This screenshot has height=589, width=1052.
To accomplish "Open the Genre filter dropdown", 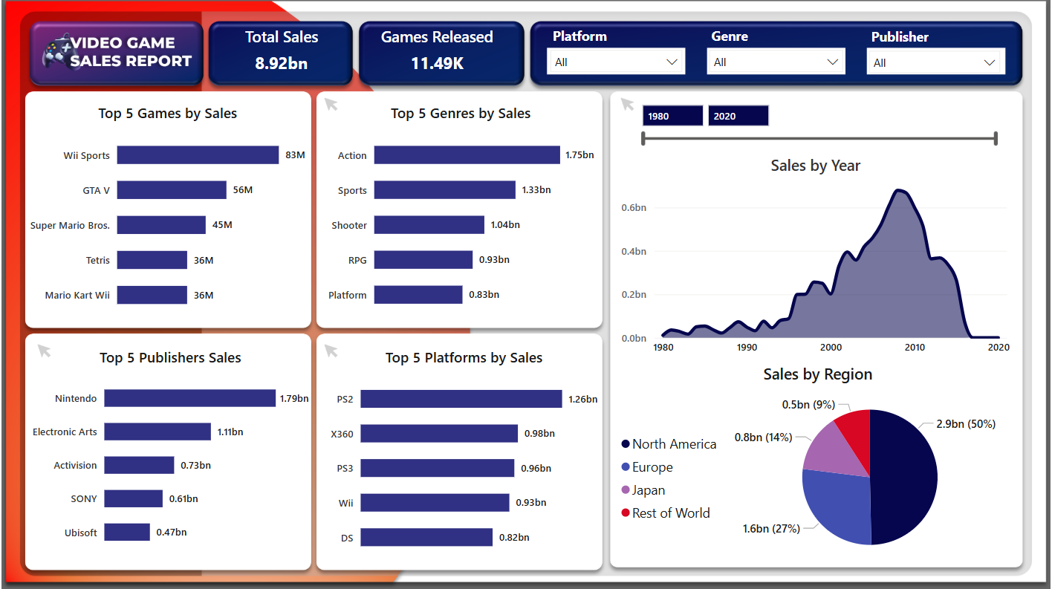I will tap(776, 62).
